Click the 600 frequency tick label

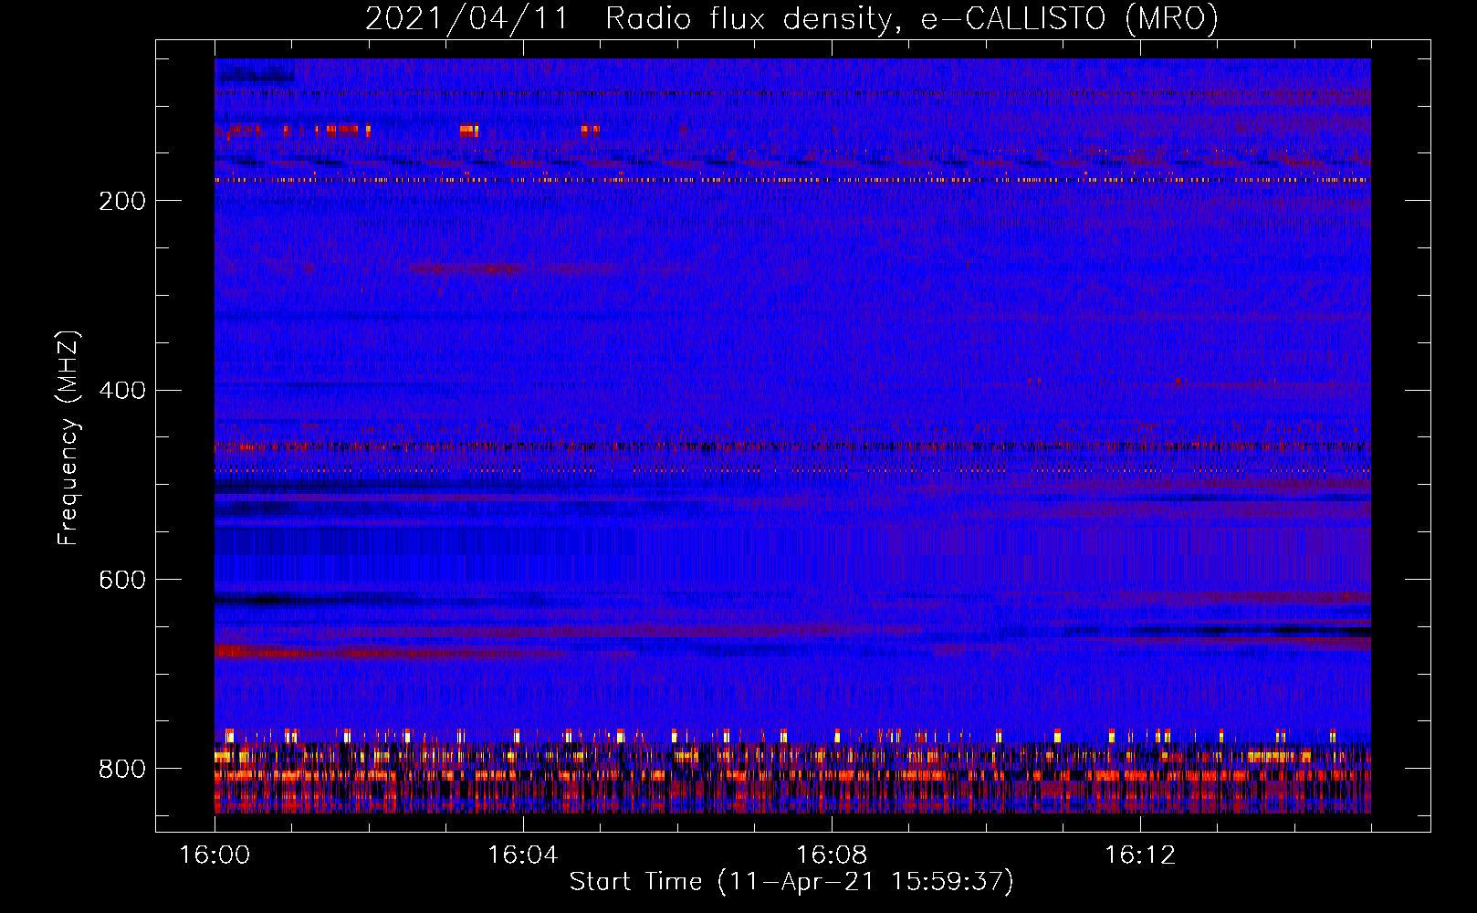tap(122, 581)
